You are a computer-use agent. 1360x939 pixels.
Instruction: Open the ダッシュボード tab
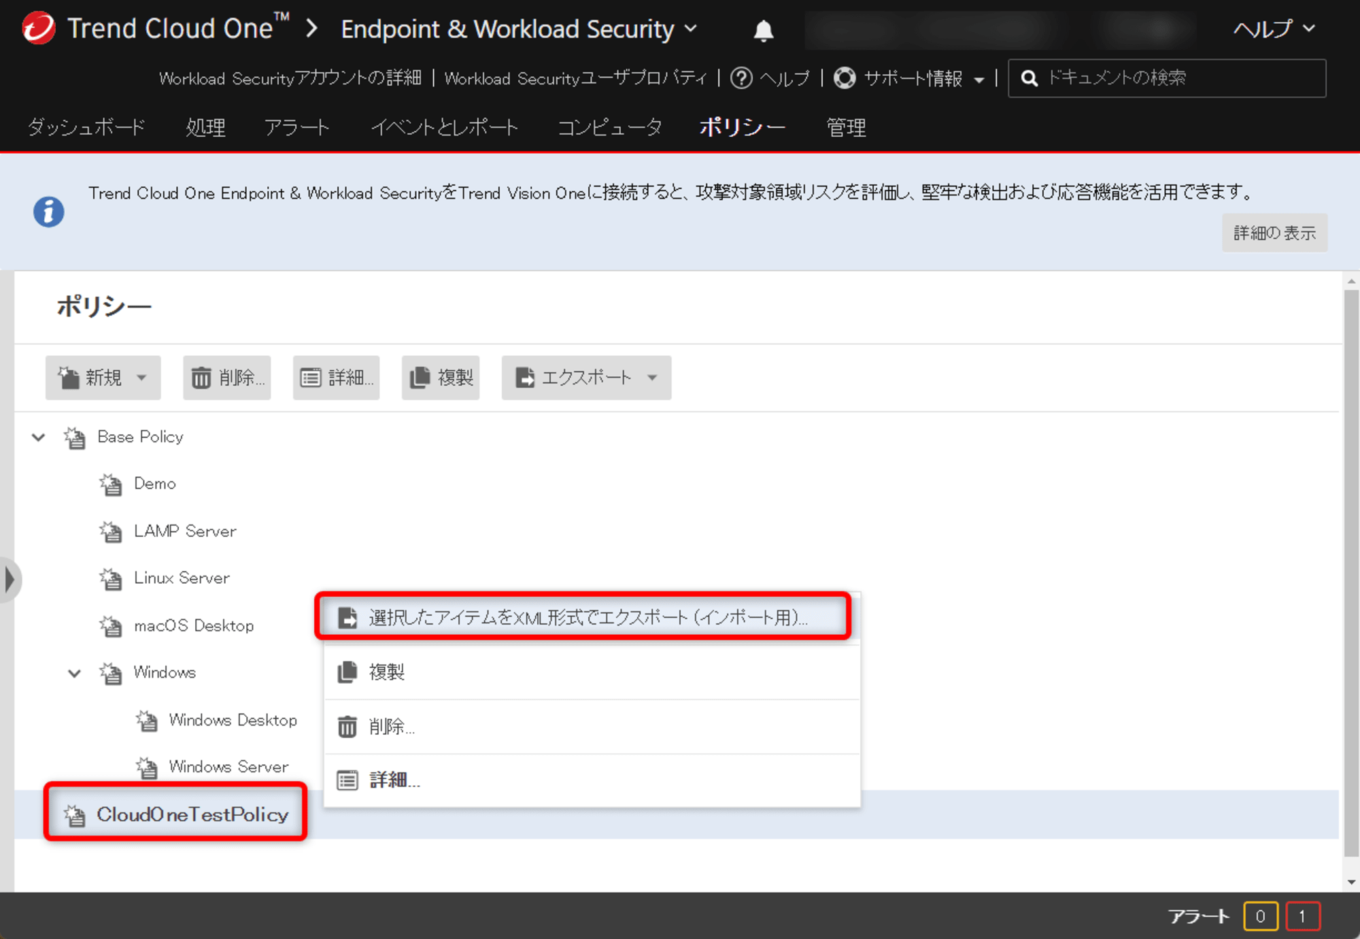(x=86, y=127)
